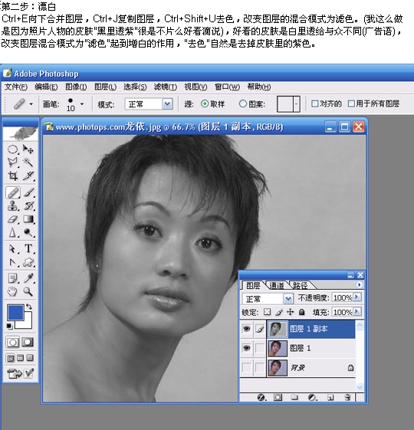Open the 填充 slider arrow
Image resolution: width=414 pixels, height=430 pixels.
tap(356, 312)
